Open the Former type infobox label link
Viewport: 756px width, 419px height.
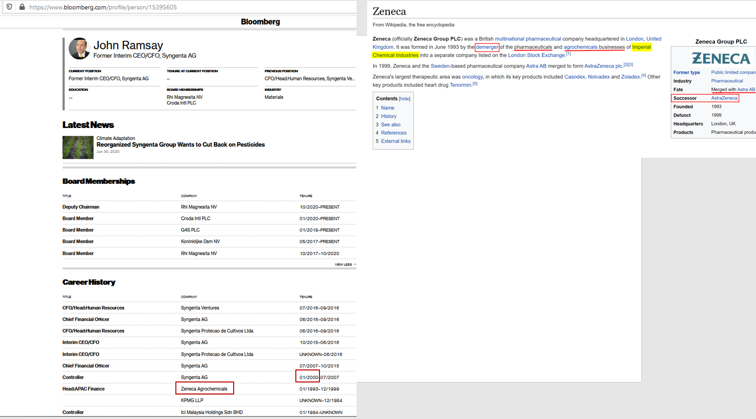687,73
